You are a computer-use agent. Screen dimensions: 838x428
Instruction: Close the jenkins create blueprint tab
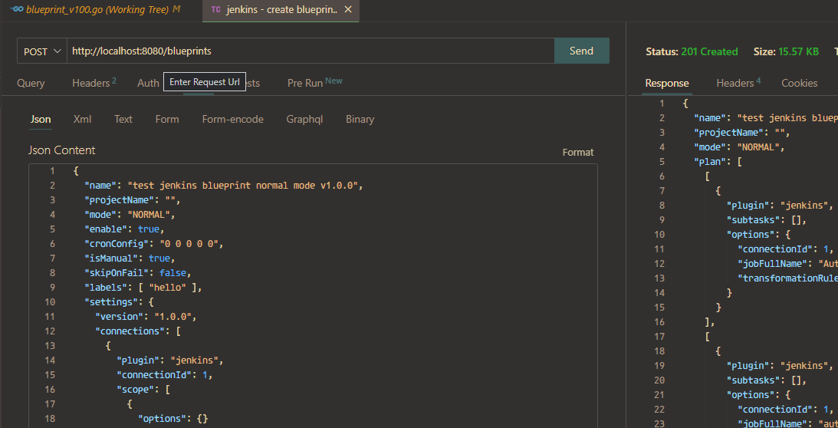(x=348, y=10)
